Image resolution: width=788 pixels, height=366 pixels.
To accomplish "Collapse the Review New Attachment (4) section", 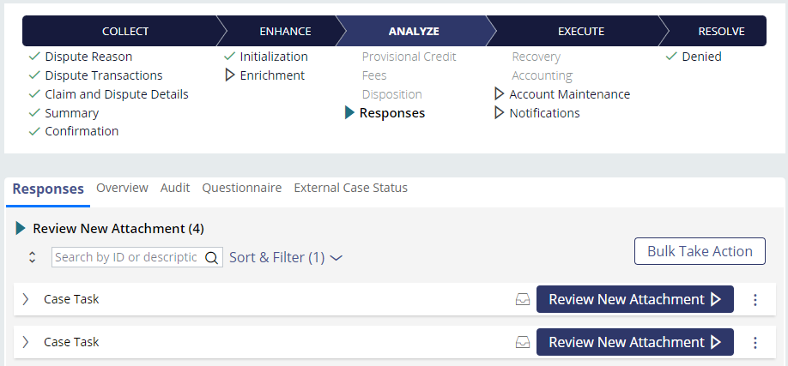I will pyautogui.click(x=21, y=229).
